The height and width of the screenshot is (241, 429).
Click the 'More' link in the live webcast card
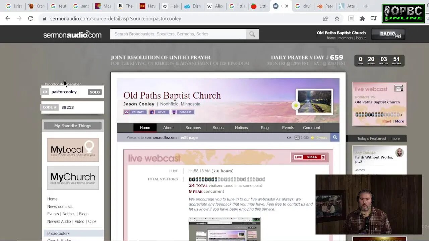click(x=400, y=121)
